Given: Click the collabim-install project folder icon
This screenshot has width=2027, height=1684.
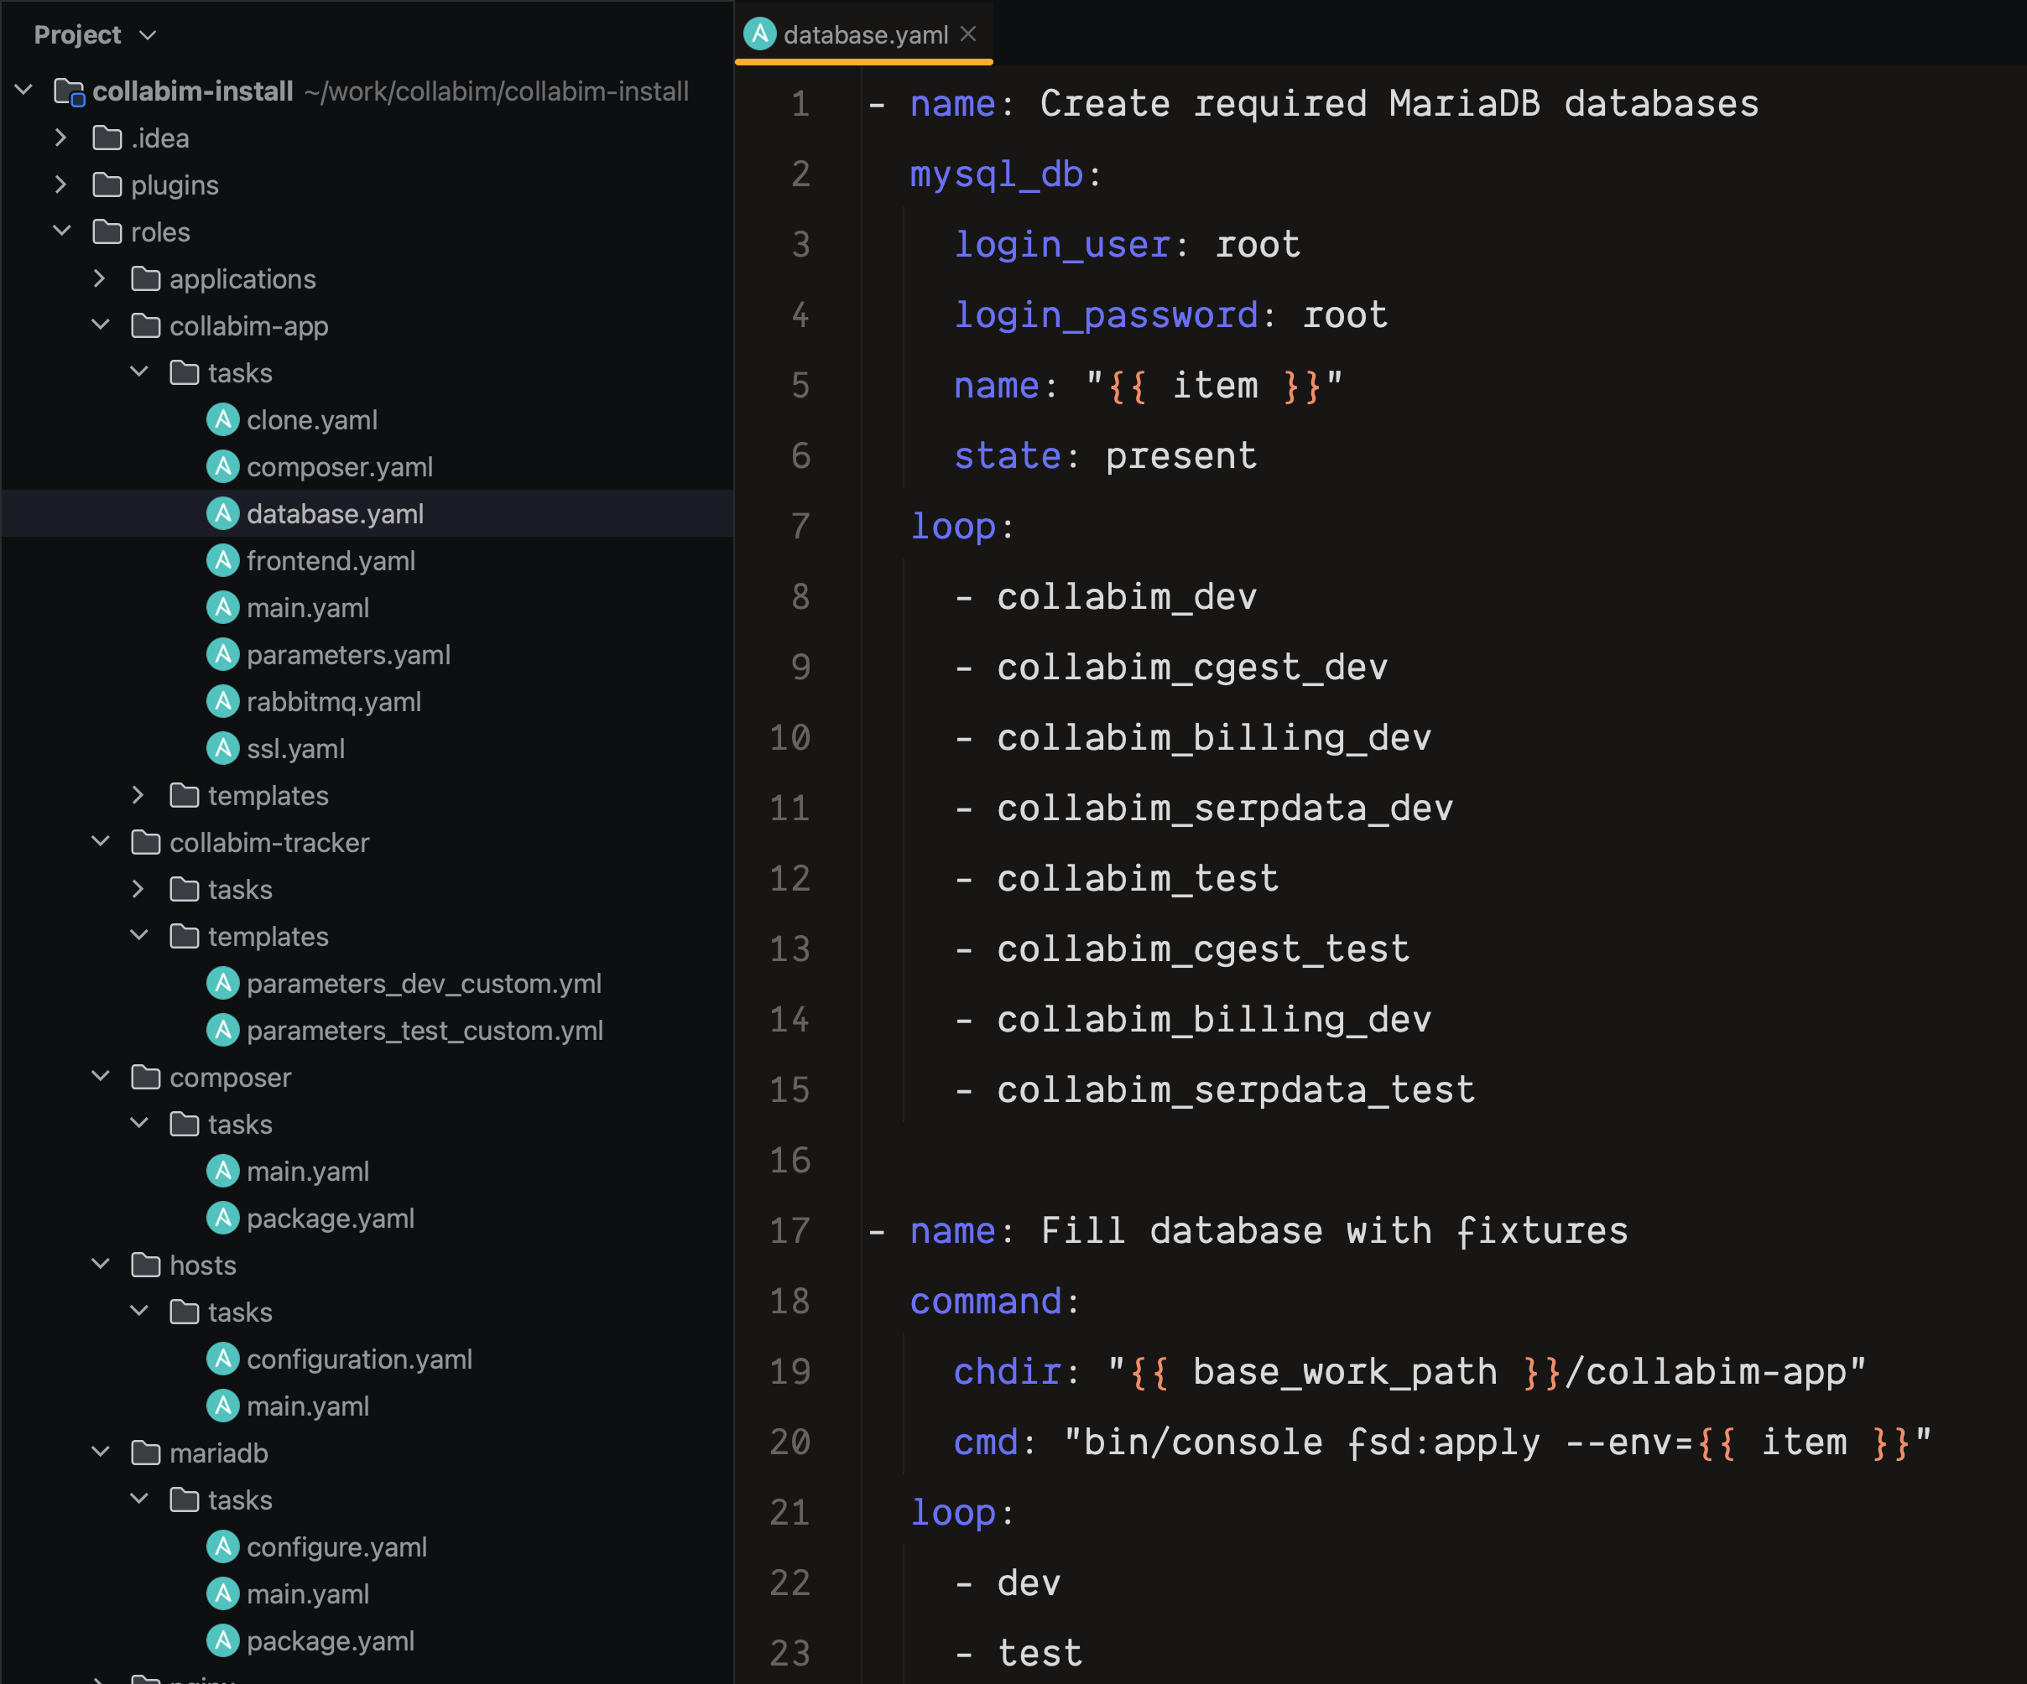Looking at the screenshot, I should [70, 91].
